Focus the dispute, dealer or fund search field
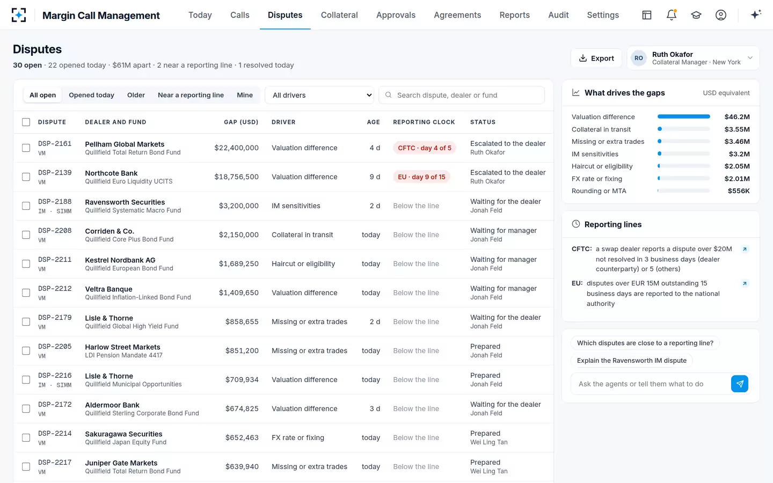The width and height of the screenshot is (773, 483). coord(462,95)
